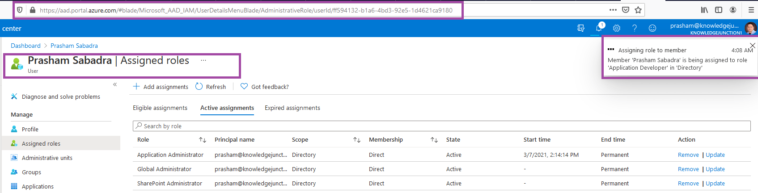
Task: Open the ellipsis next to Assigned roles title
Action: coord(203,60)
